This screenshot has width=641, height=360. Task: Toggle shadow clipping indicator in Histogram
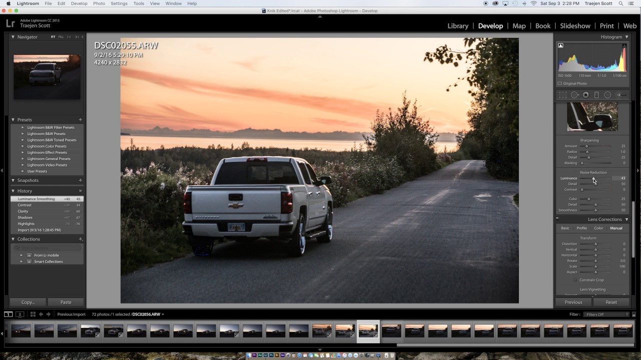point(560,45)
